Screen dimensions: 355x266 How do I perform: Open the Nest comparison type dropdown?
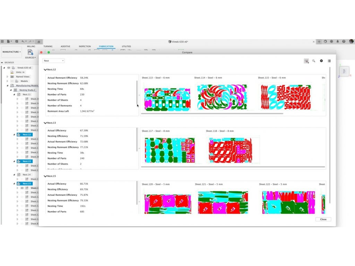coord(53,61)
